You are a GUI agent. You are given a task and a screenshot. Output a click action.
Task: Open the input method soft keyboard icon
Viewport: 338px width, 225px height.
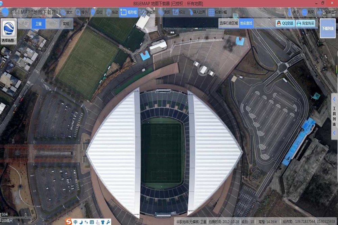(92, 222)
